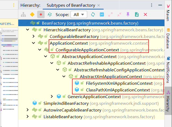Click the class hierarchy toolbar icon
Screen dimensions: 172x127
tap(23, 14)
